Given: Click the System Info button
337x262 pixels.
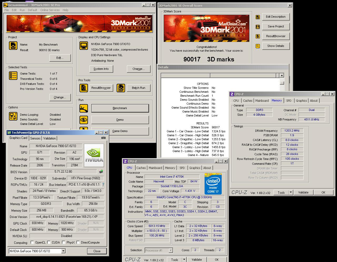Looking at the screenshot, I should pos(101,69).
